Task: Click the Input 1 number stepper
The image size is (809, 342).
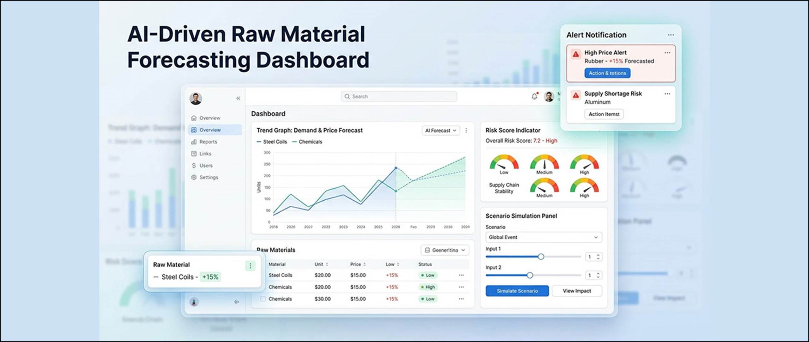Action: (x=593, y=257)
